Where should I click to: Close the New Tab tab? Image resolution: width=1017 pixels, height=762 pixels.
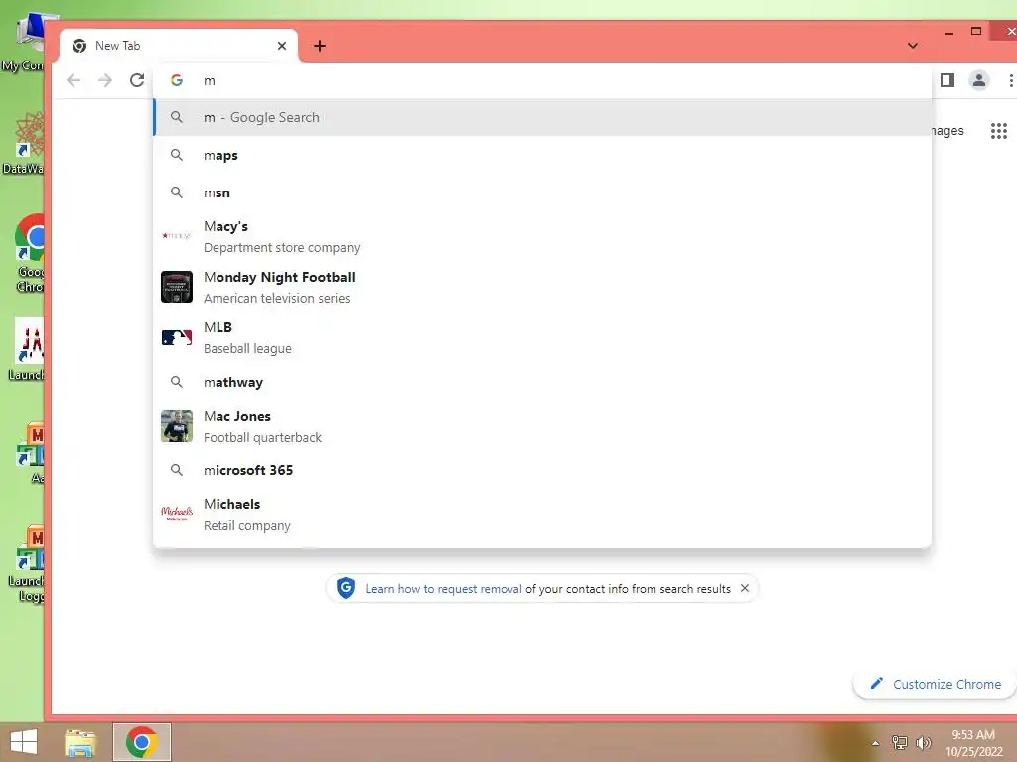pyautogui.click(x=281, y=46)
